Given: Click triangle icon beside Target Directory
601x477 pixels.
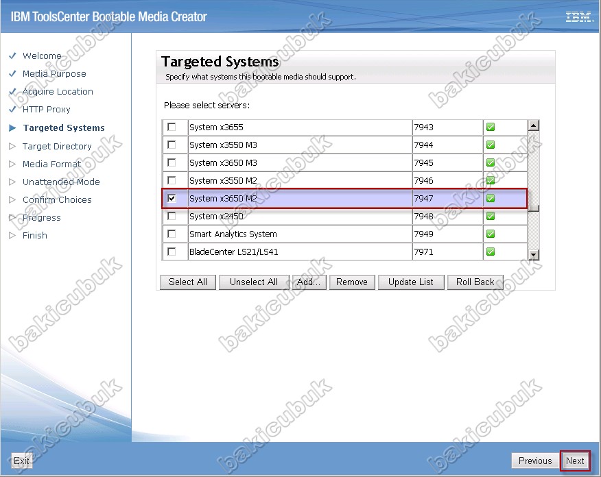Looking at the screenshot, I should coord(12,146).
